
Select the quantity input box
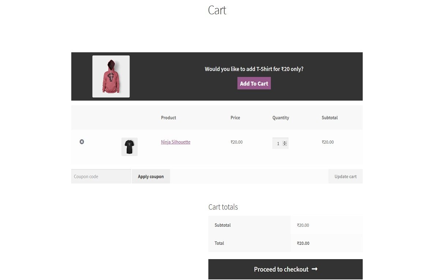pos(278,143)
